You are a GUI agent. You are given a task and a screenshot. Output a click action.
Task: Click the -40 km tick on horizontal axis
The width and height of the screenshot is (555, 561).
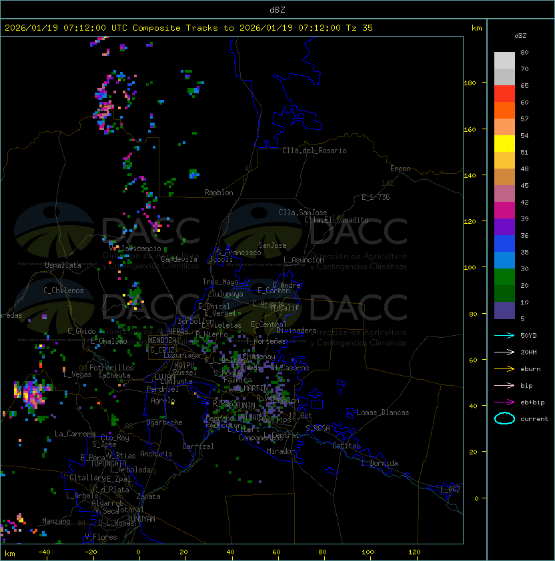(44, 552)
